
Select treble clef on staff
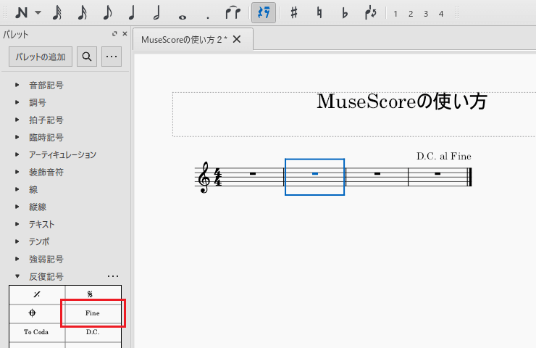pos(204,178)
